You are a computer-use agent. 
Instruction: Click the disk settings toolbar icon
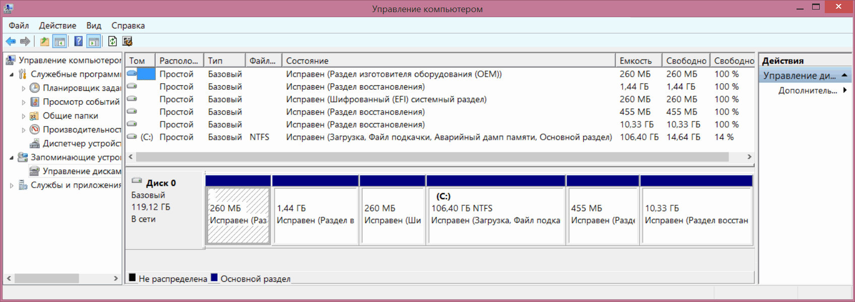(127, 41)
